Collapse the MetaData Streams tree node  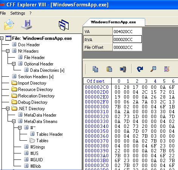[x=14, y=121]
